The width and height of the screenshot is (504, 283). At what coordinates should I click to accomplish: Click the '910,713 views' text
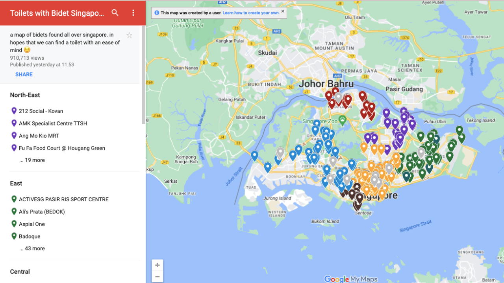click(27, 58)
